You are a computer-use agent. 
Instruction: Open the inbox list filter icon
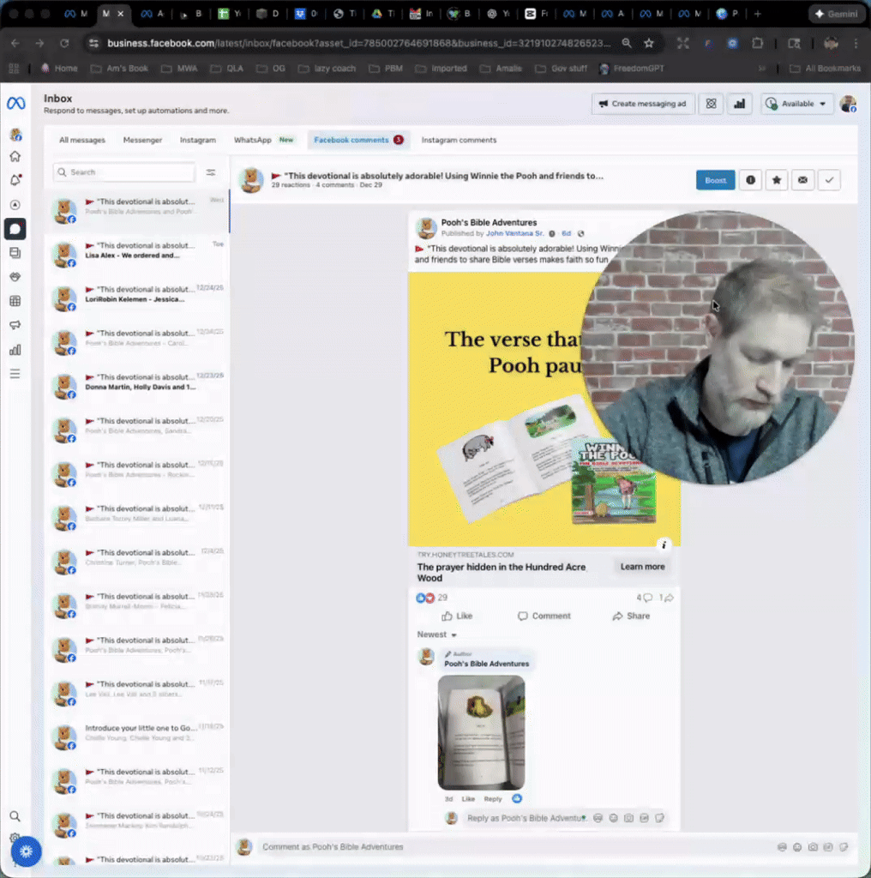point(211,172)
